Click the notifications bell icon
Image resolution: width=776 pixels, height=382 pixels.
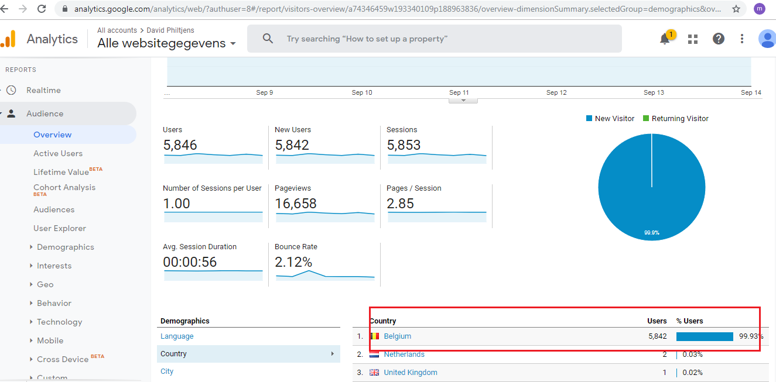pyautogui.click(x=665, y=39)
